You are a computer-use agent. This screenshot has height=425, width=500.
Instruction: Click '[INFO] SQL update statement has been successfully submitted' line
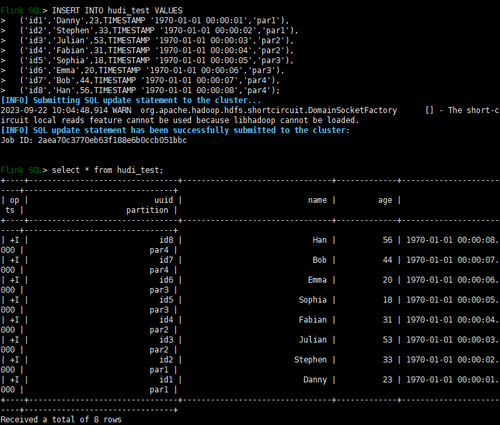pyautogui.click(x=175, y=130)
